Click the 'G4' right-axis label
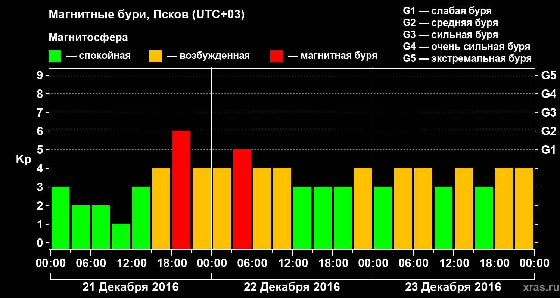The width and height of the screenshot is (560, 298). point(548,94)
